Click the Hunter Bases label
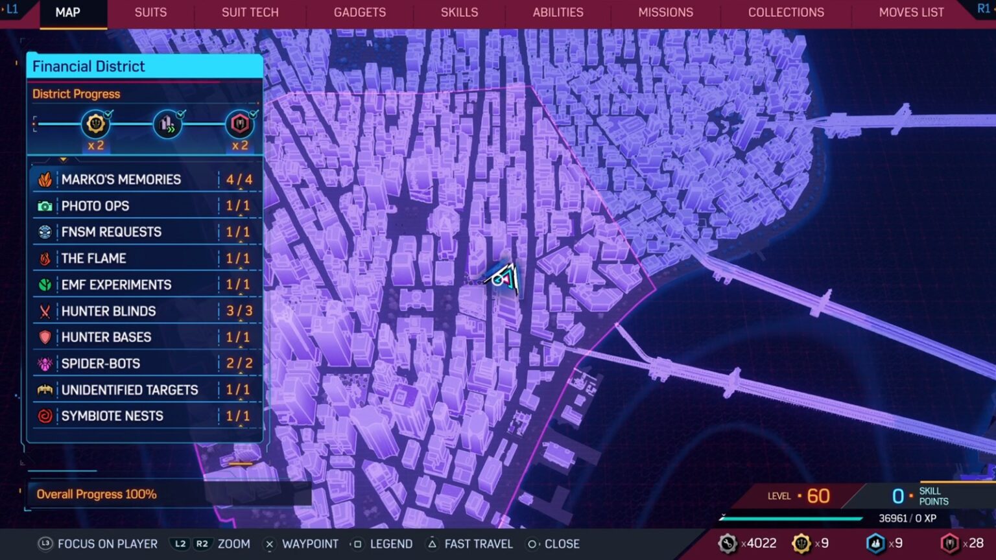The height and width of the screenshot is (560, 996). (x=106, y=337)
